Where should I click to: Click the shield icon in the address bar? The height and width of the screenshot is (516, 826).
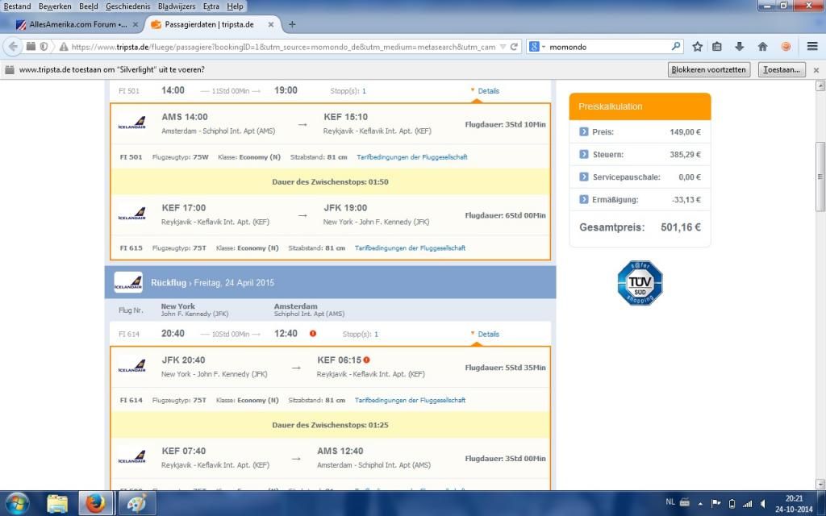(44, 46)
